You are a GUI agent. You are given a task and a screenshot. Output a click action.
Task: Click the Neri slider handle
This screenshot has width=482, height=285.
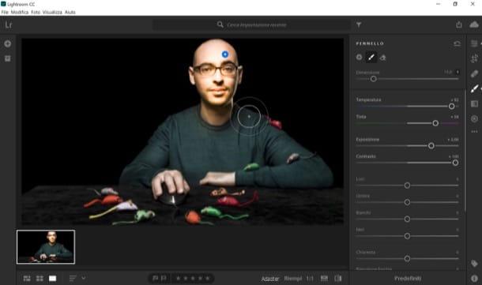click(x=407, y=236)
